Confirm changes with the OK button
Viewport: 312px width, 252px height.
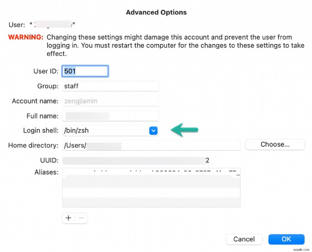[x=286, y=239]
